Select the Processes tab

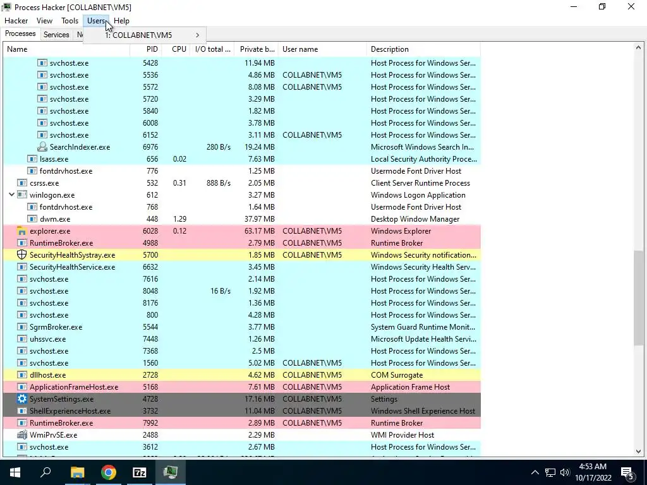pos(20,34)
